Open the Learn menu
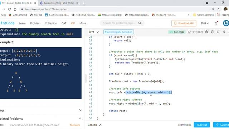Image resolution: width=229 pixels, height=129 pixels. [x=22, y=23]
